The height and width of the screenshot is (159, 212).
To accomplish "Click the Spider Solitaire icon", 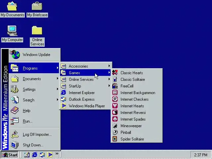I will (x=115, y=139).
